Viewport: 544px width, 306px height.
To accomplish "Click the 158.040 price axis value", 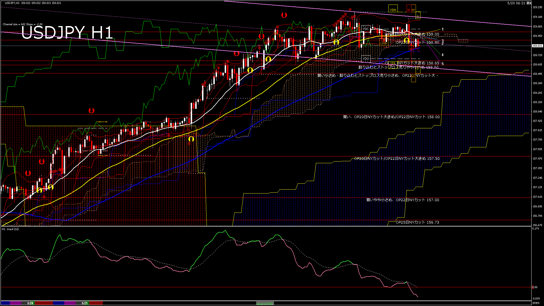I will pos(537,111).
